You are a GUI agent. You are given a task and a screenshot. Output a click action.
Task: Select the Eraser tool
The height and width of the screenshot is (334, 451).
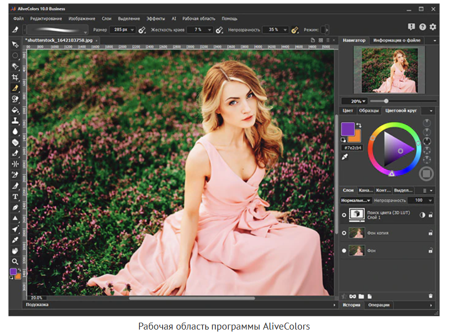(15, 143)
